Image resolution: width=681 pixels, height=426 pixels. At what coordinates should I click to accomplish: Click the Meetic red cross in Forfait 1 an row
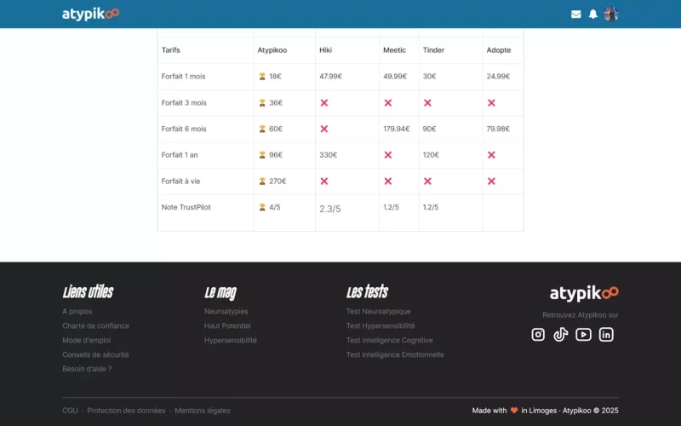388,155
